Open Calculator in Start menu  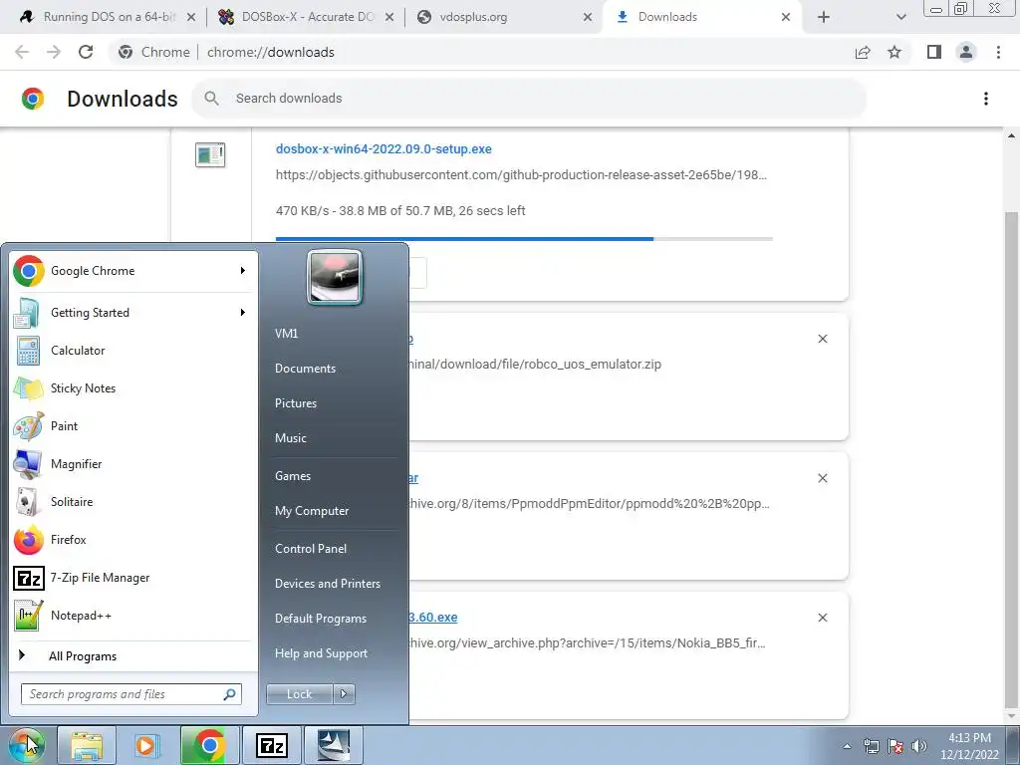133,351
